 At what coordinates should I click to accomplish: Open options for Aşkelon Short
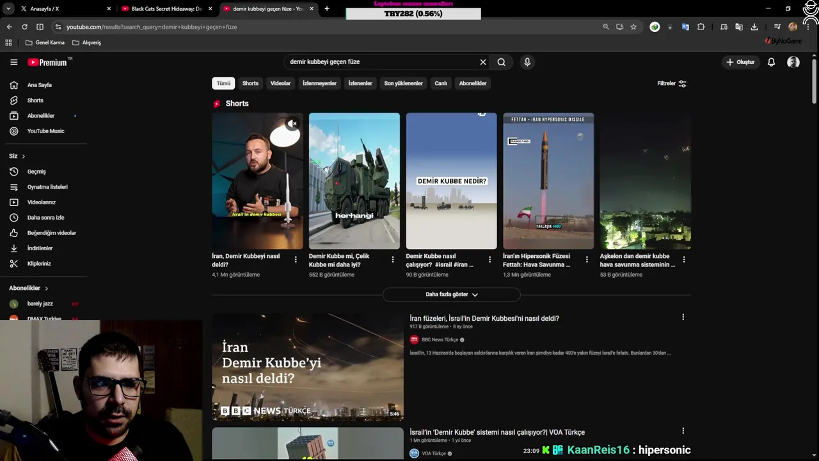point(684,259)
